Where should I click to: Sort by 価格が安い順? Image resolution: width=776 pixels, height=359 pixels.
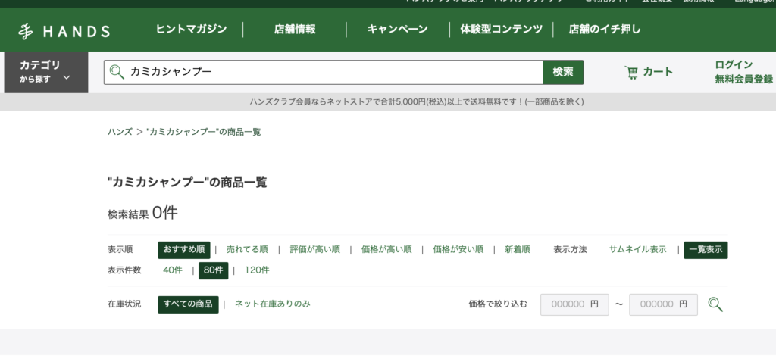click(x=458, y=250)
